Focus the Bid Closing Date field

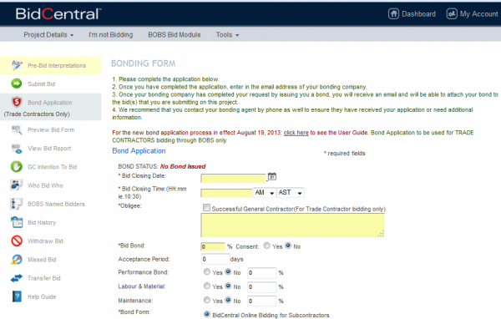coord(233,178)
